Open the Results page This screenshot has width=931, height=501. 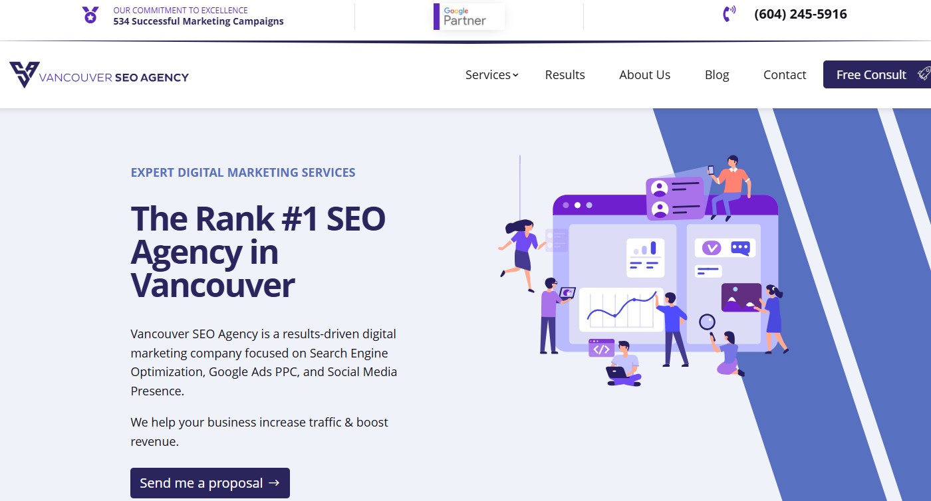point(565,74)
